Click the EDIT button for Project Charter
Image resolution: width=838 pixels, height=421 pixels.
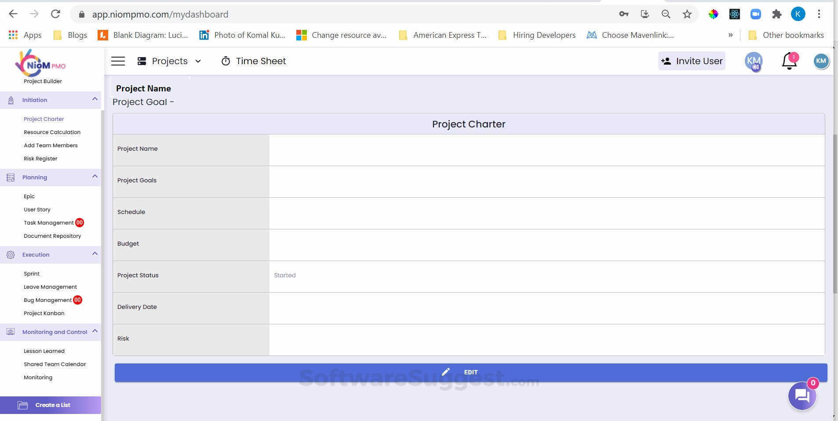470,372
